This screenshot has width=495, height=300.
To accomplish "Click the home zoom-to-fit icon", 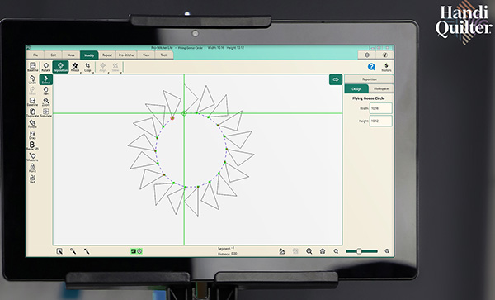I will (323, 251).
